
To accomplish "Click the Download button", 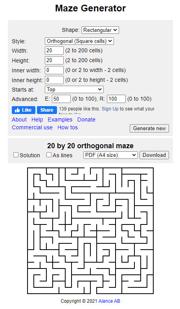I will [x=154, y=155].
